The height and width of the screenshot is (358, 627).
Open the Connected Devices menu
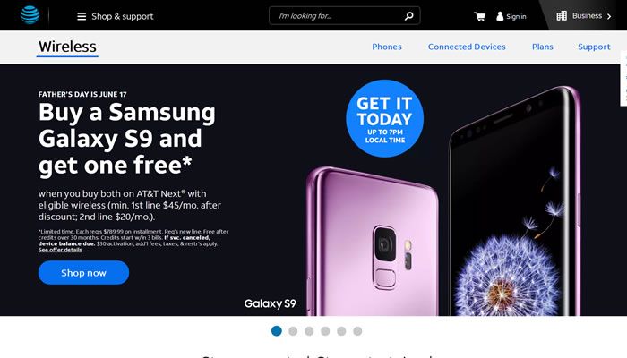(x=467, y=47)
